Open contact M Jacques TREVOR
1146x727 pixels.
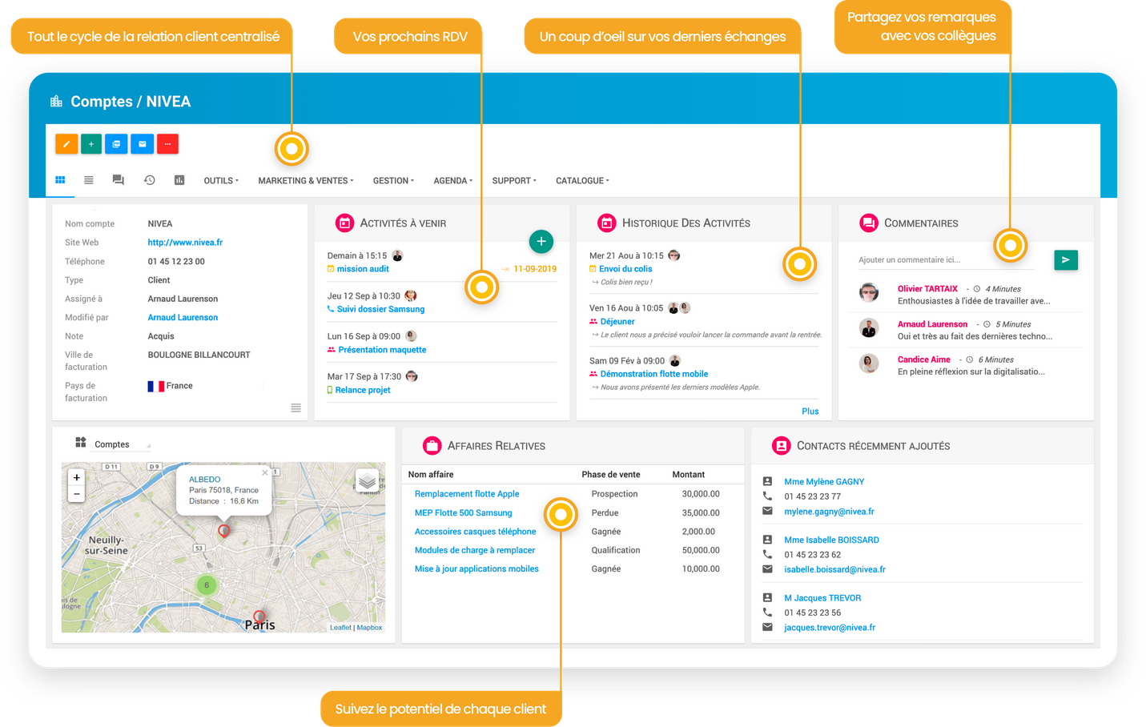pos(822,598)
